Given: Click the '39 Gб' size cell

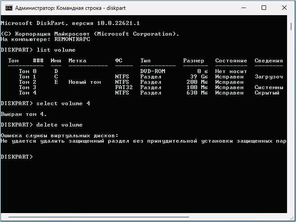Looking at the screenshot, I should tap(199, 77).
